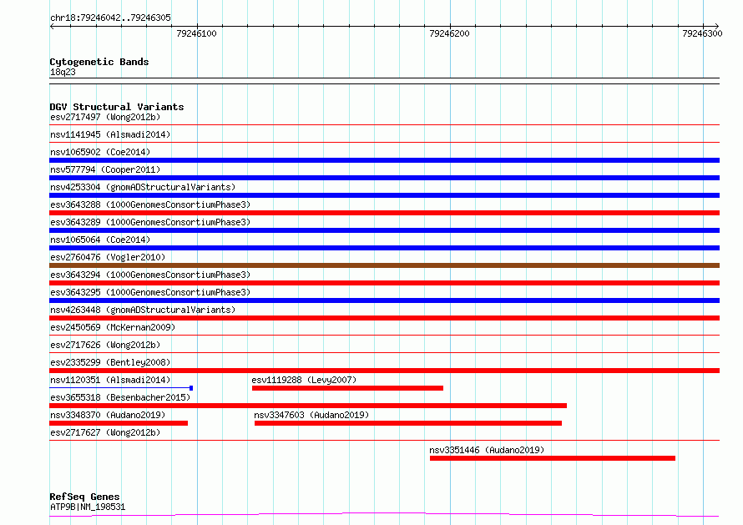Select the nsv3351446 (Audano2019) red bar
This screenshot has width=743, height=525.
[553, 458]
